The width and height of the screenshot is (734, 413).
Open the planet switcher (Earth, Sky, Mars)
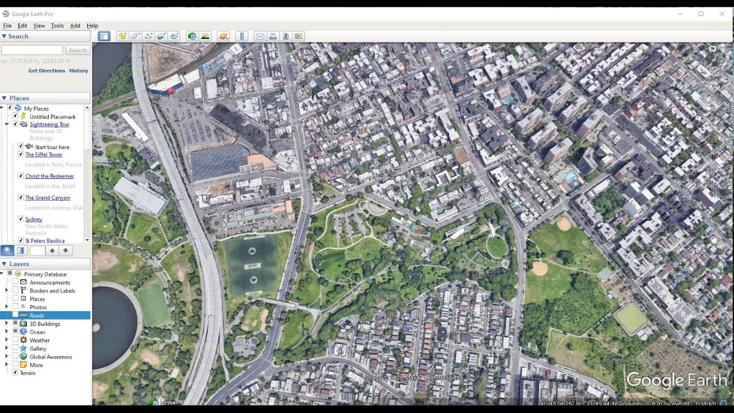click(224, 36)
